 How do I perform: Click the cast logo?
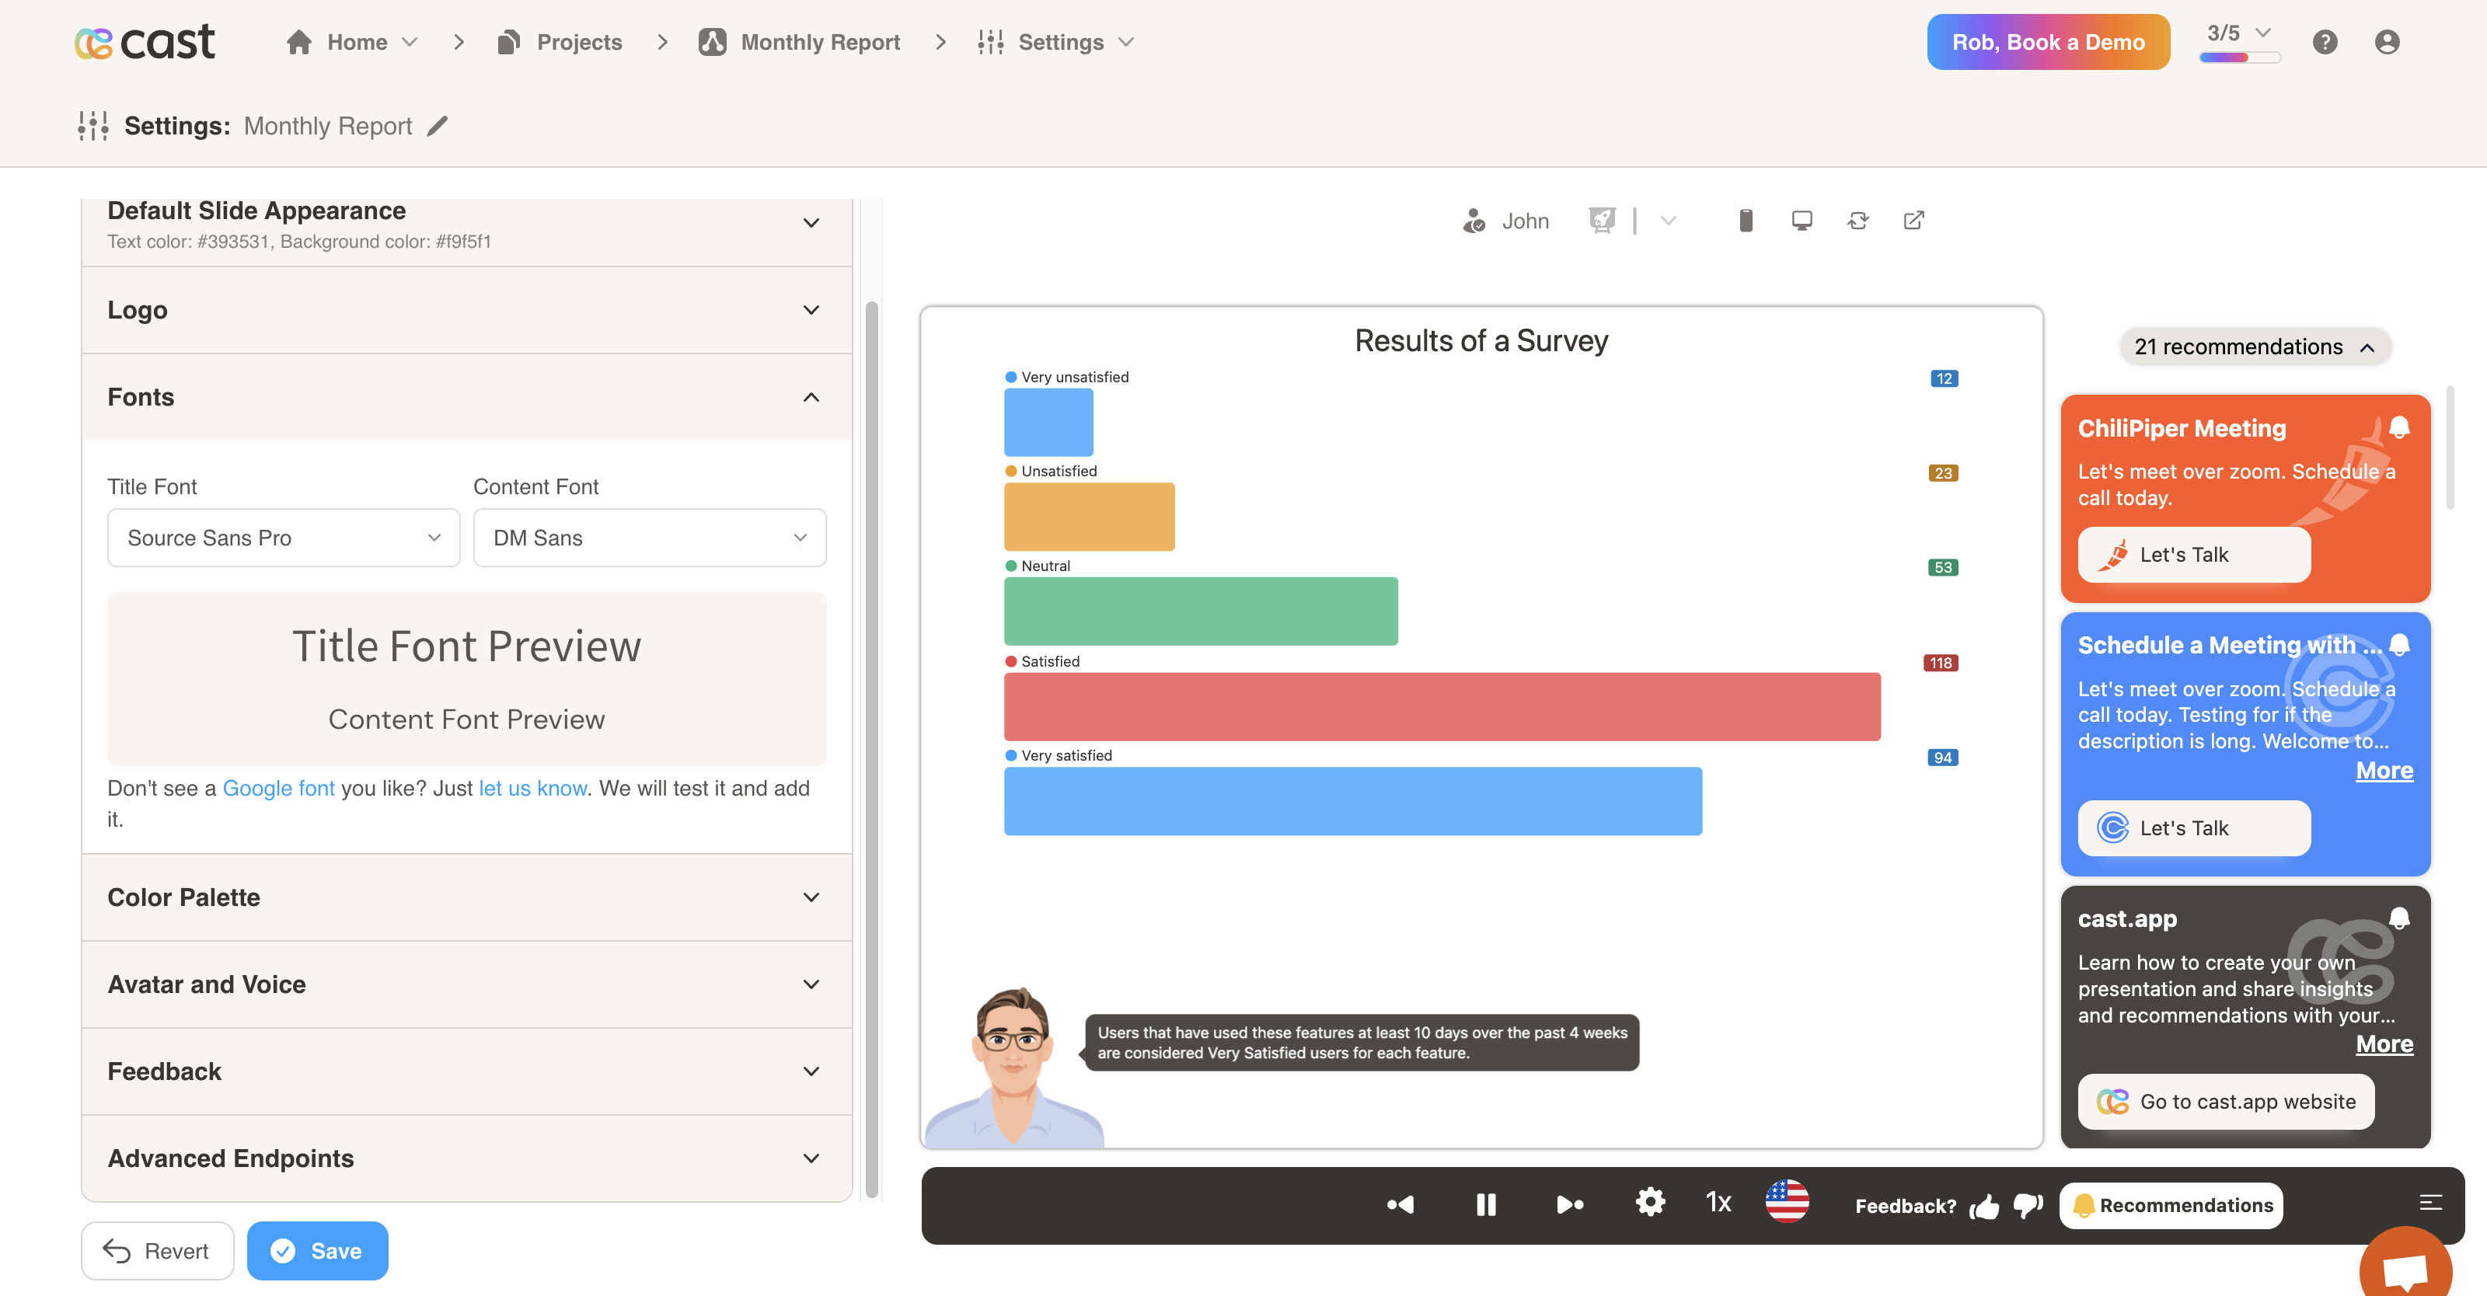(145, 41)
